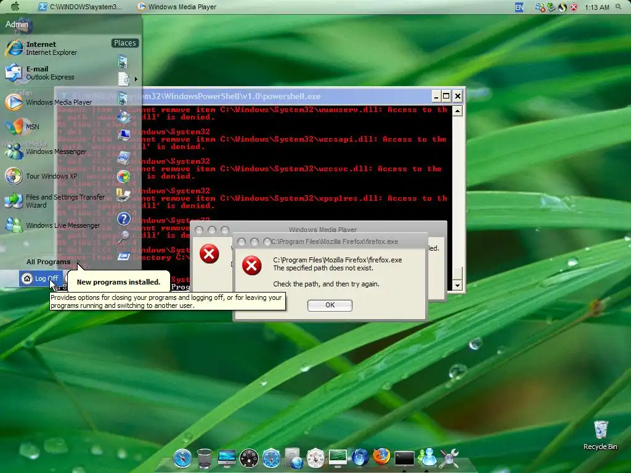Click the red error icon in Media Player dialog
This screenshot has width=631, height=473.
click(210, 254)
